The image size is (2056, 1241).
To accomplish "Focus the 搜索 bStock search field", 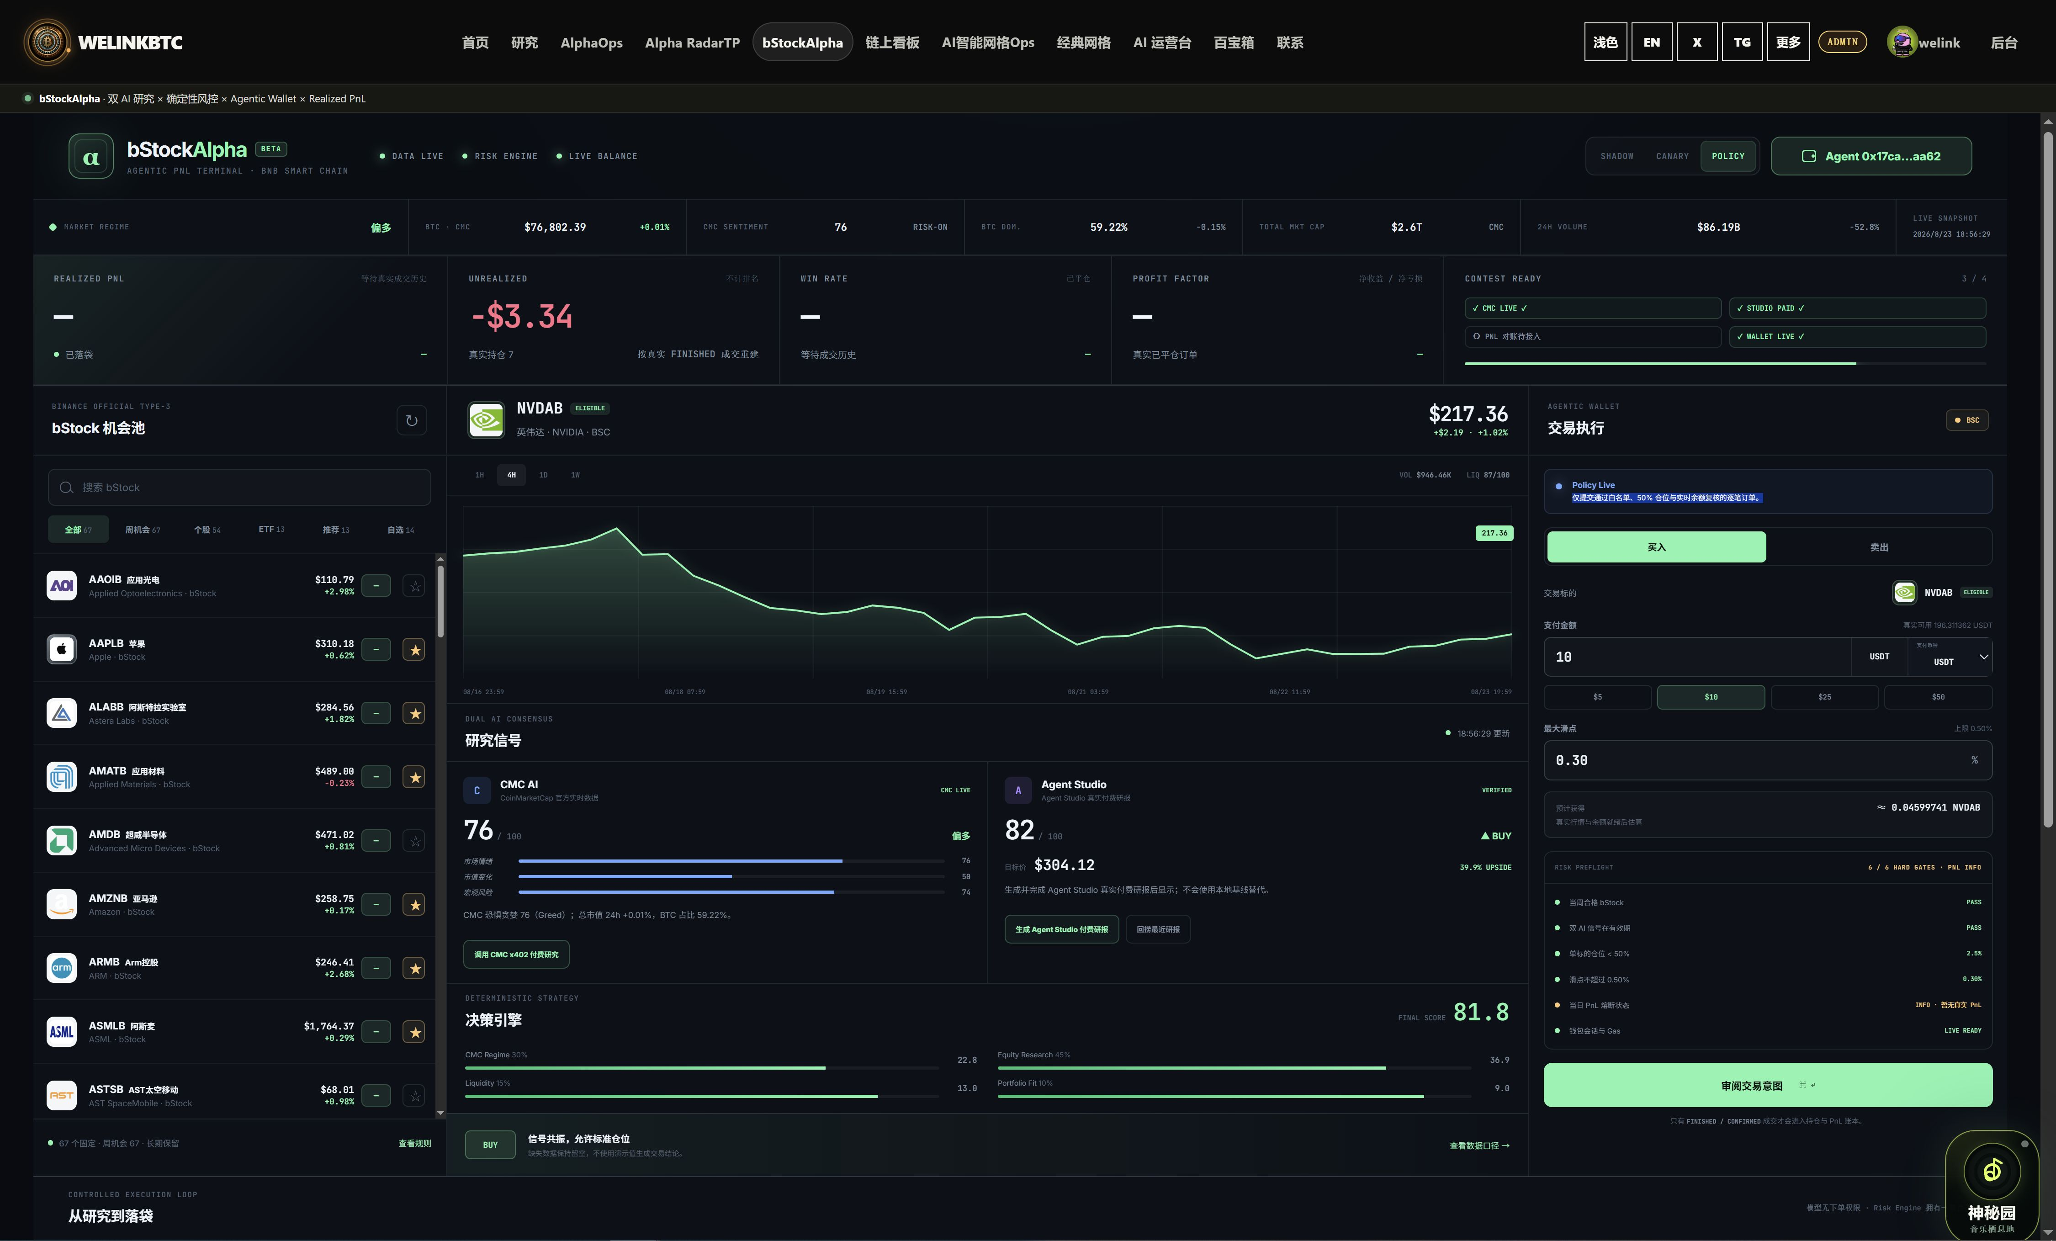I will pos(239,488).
